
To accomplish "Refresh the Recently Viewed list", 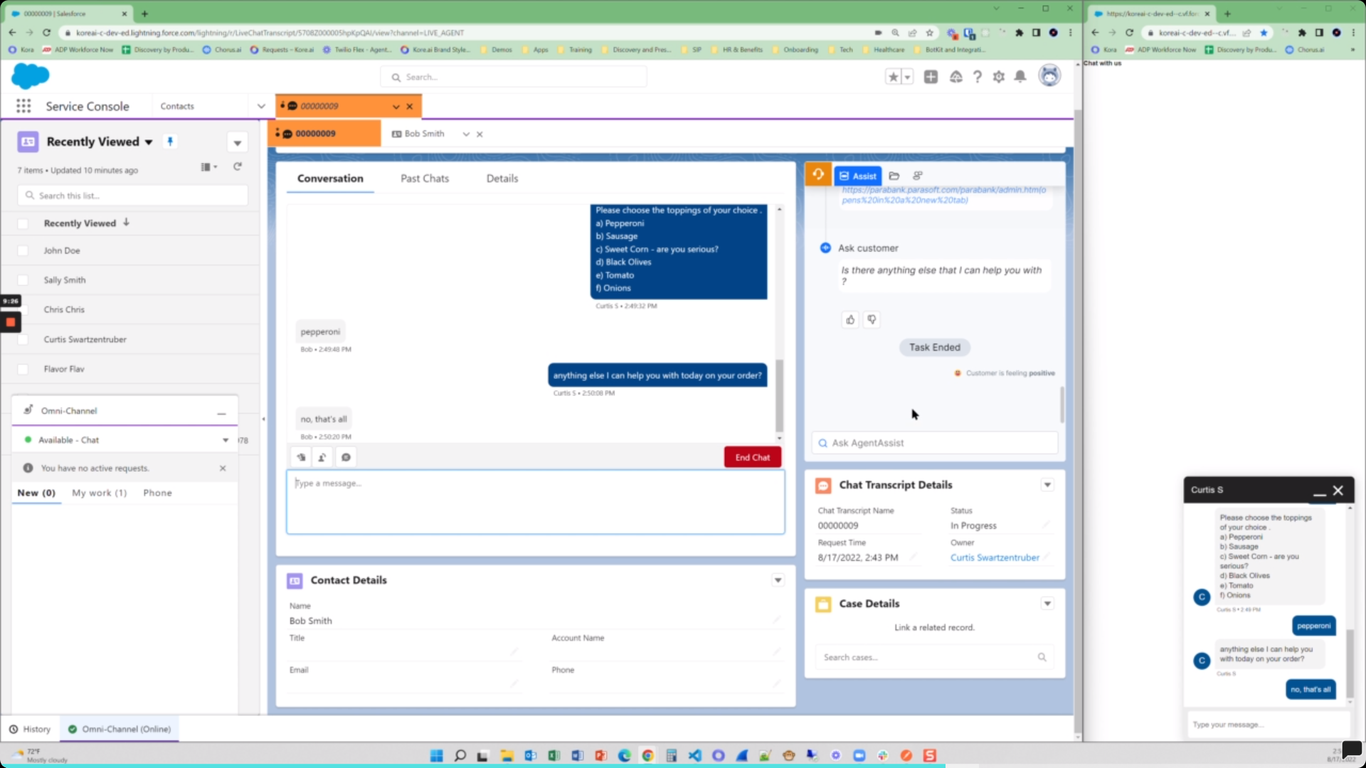I will (238, 166).
